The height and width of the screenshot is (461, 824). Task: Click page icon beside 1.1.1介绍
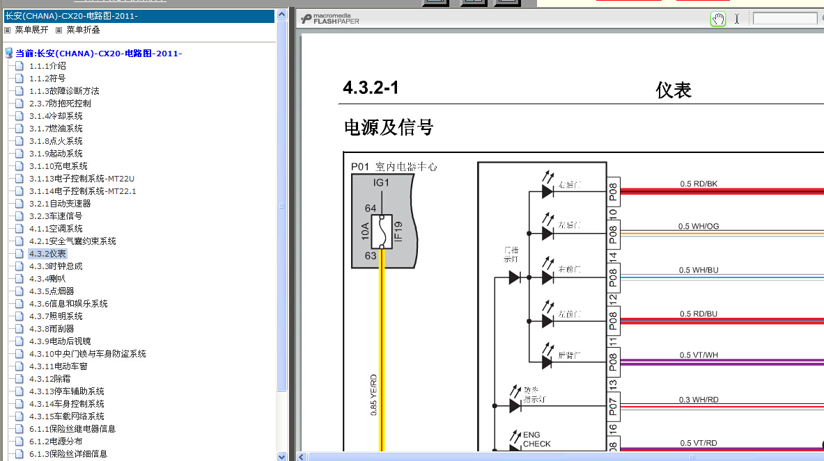(x=20, y=66)
